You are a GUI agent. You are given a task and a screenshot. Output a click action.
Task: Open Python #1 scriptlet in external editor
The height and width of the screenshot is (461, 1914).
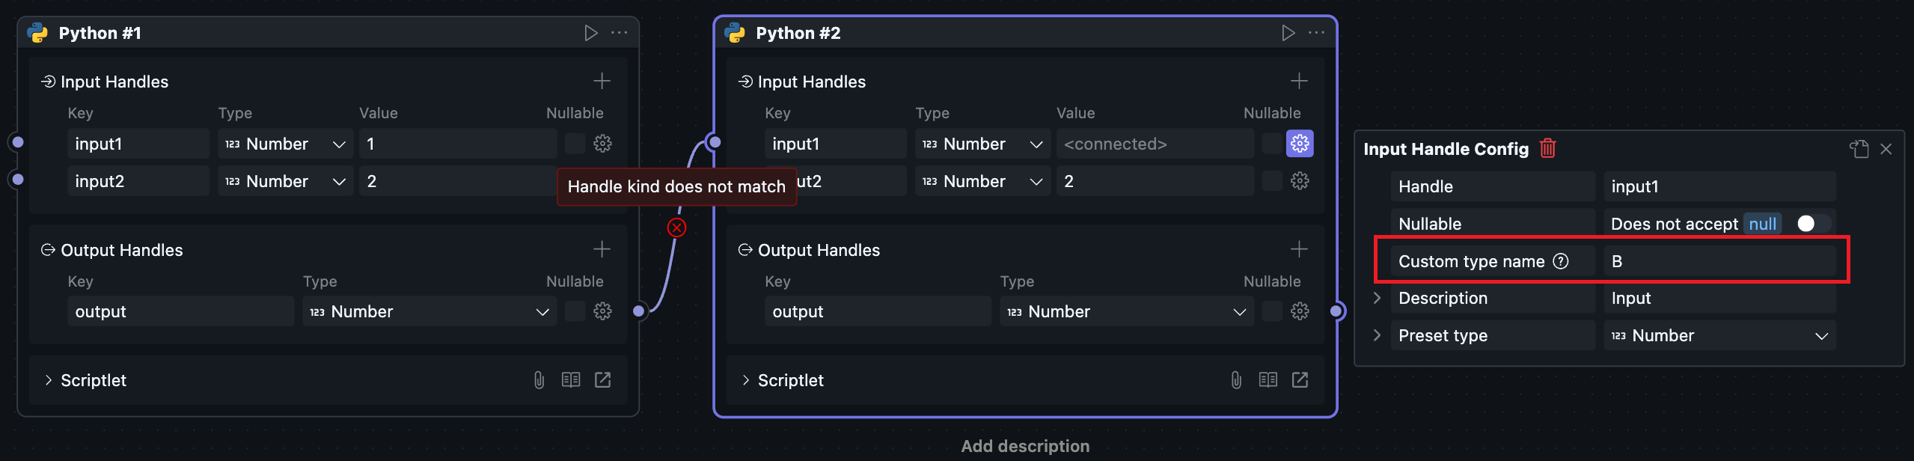click(x=602, y=380)
